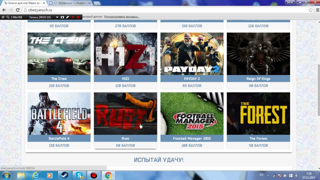Image resolution: width=320 pixels, height=180 pixels.
Task: Open the media player taskbar icon
Action: click(x=49, y=175)
